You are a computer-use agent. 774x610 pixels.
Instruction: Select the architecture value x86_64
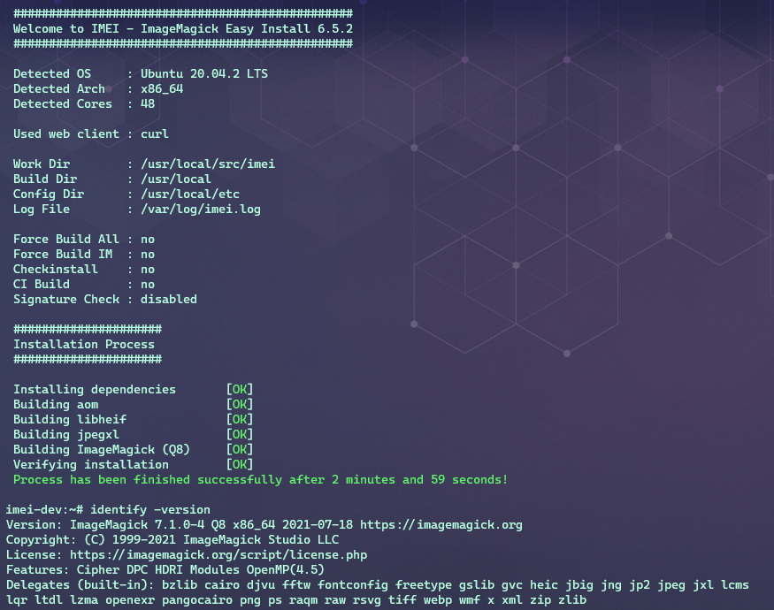click(162, 88)
